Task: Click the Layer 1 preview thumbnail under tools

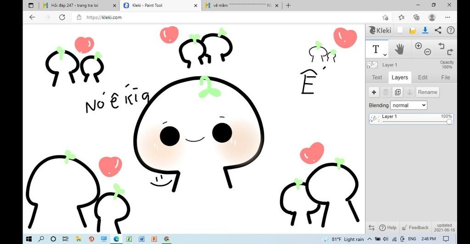Action: coord(372,65)
